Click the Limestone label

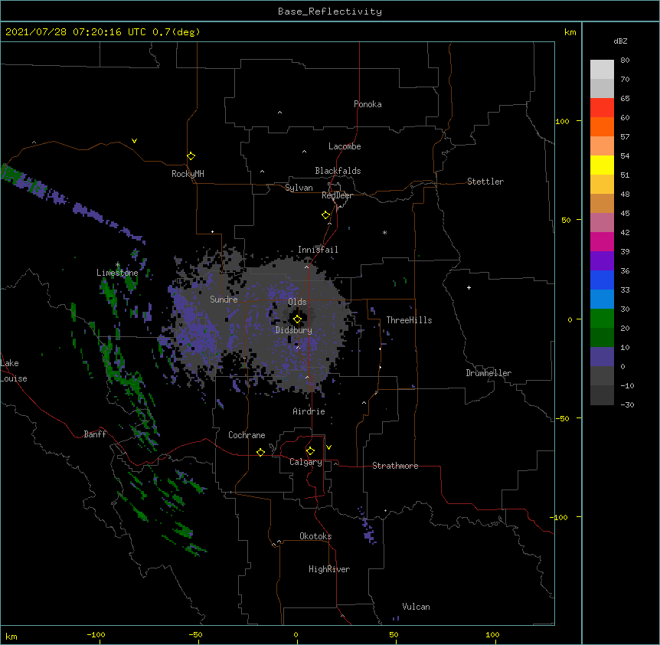[117, 273]
